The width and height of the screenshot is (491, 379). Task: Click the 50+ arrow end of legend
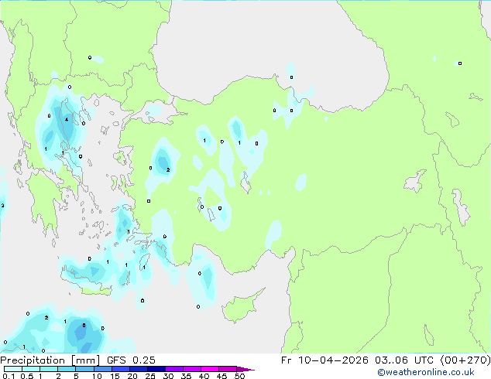[245, 369]
